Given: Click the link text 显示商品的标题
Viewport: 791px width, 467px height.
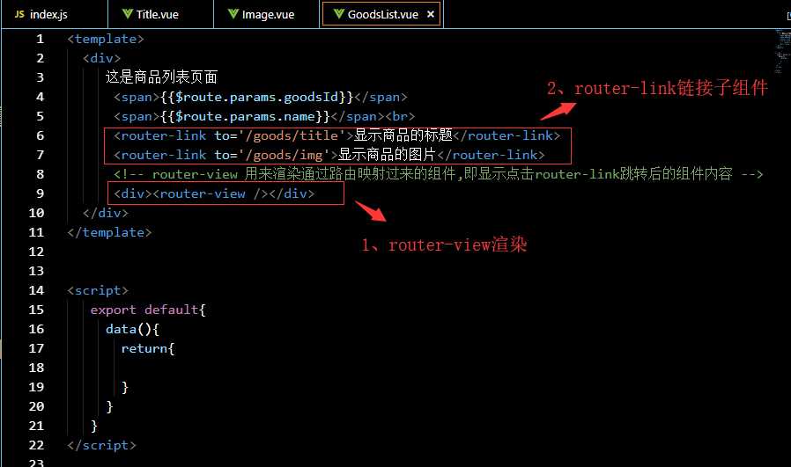Looking at the screenshot, I should [403, 135].
